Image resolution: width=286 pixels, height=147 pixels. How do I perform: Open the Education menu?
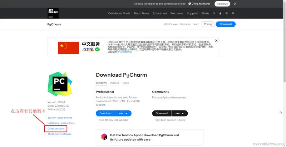tap(159, 13)
